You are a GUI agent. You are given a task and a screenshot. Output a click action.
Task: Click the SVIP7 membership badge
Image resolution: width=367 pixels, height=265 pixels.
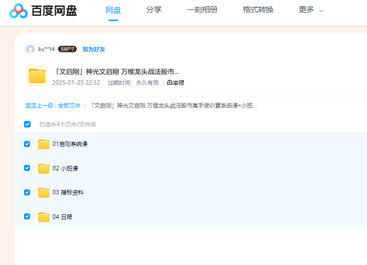67,49
